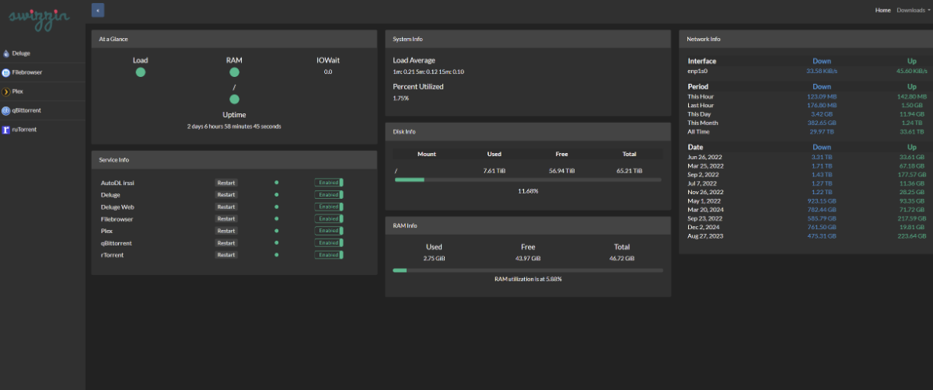Click the rTorrent service green status dot
This screenshot has height=390, width=933.
click(276, 255)
